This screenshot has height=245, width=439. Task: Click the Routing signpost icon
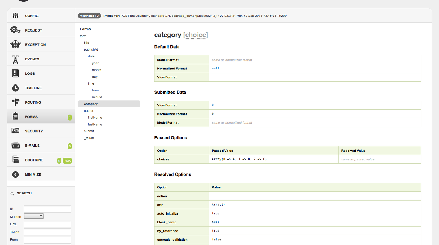pos(15,102)
